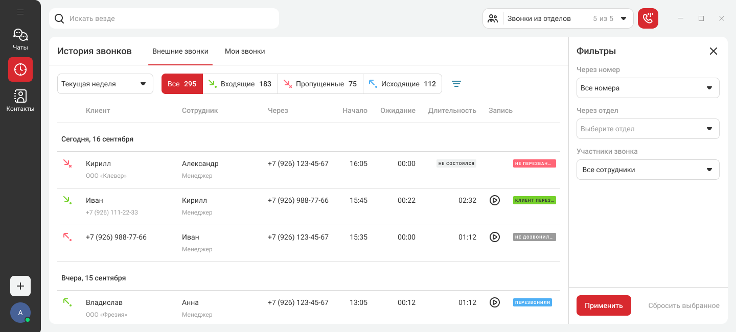Image resolution: width=736 pixels, height=332 pixels.
Task: Open call history clock icon in sidebar
Action: point(20,69)
